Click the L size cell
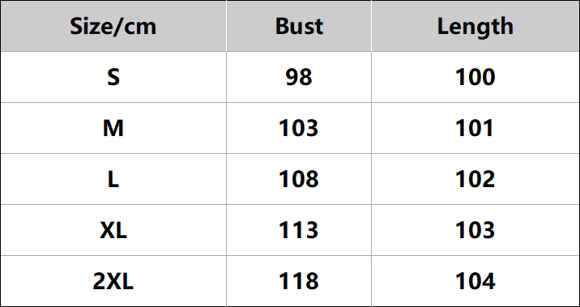 [x=113, y=179]
